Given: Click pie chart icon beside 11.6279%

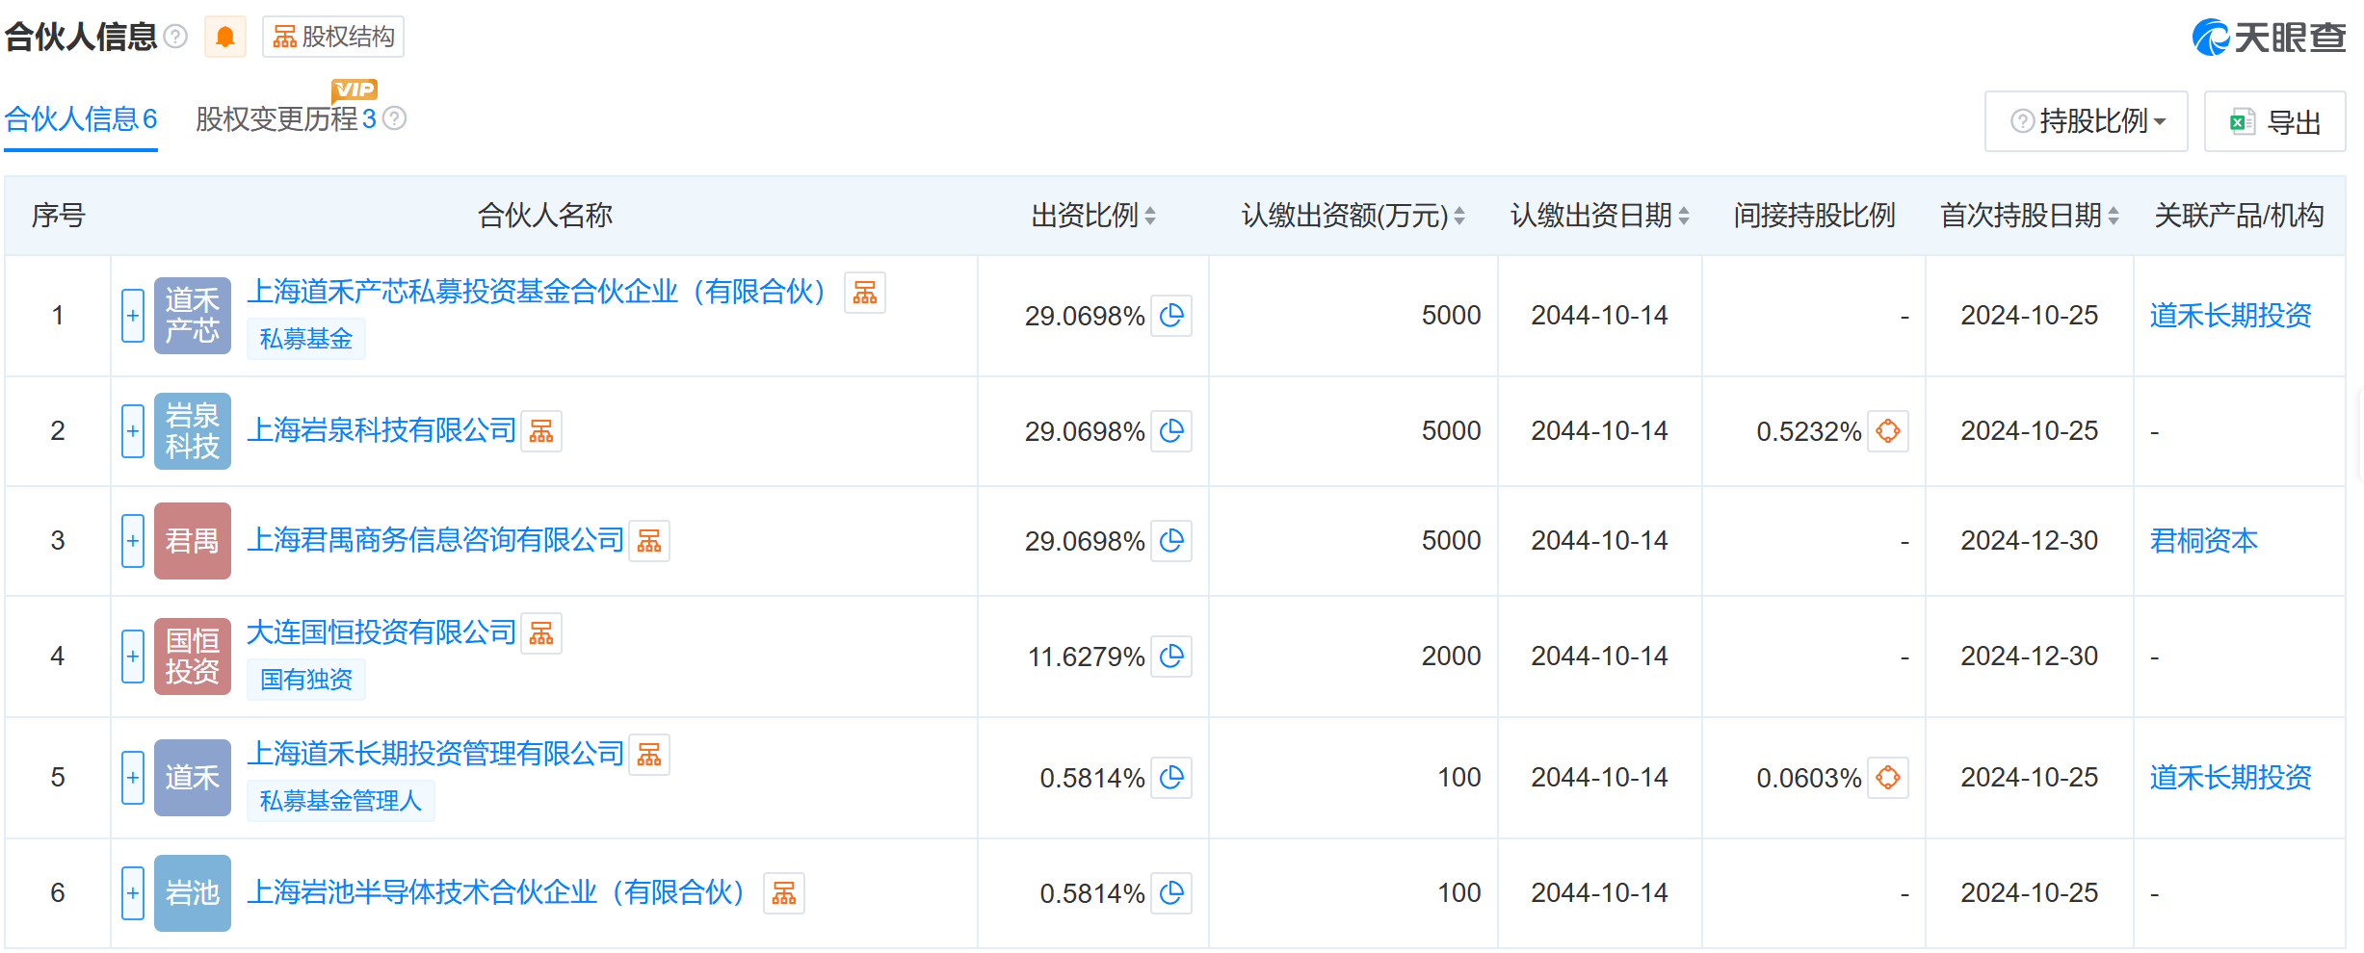Looking at the screenshot, I should [x=1171, y=657].
